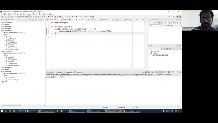Maximize the Package Explorer view
Image resolution: width=218 pixels, height=123 pixels.
click(x=44, y=20)
